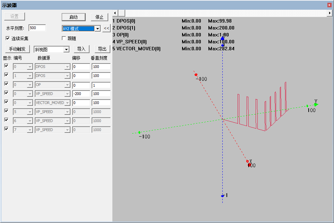Screen dimensions: 334x223
Task: Toggle display checkbox for DPOS channel 1
Action: [6, 75]
